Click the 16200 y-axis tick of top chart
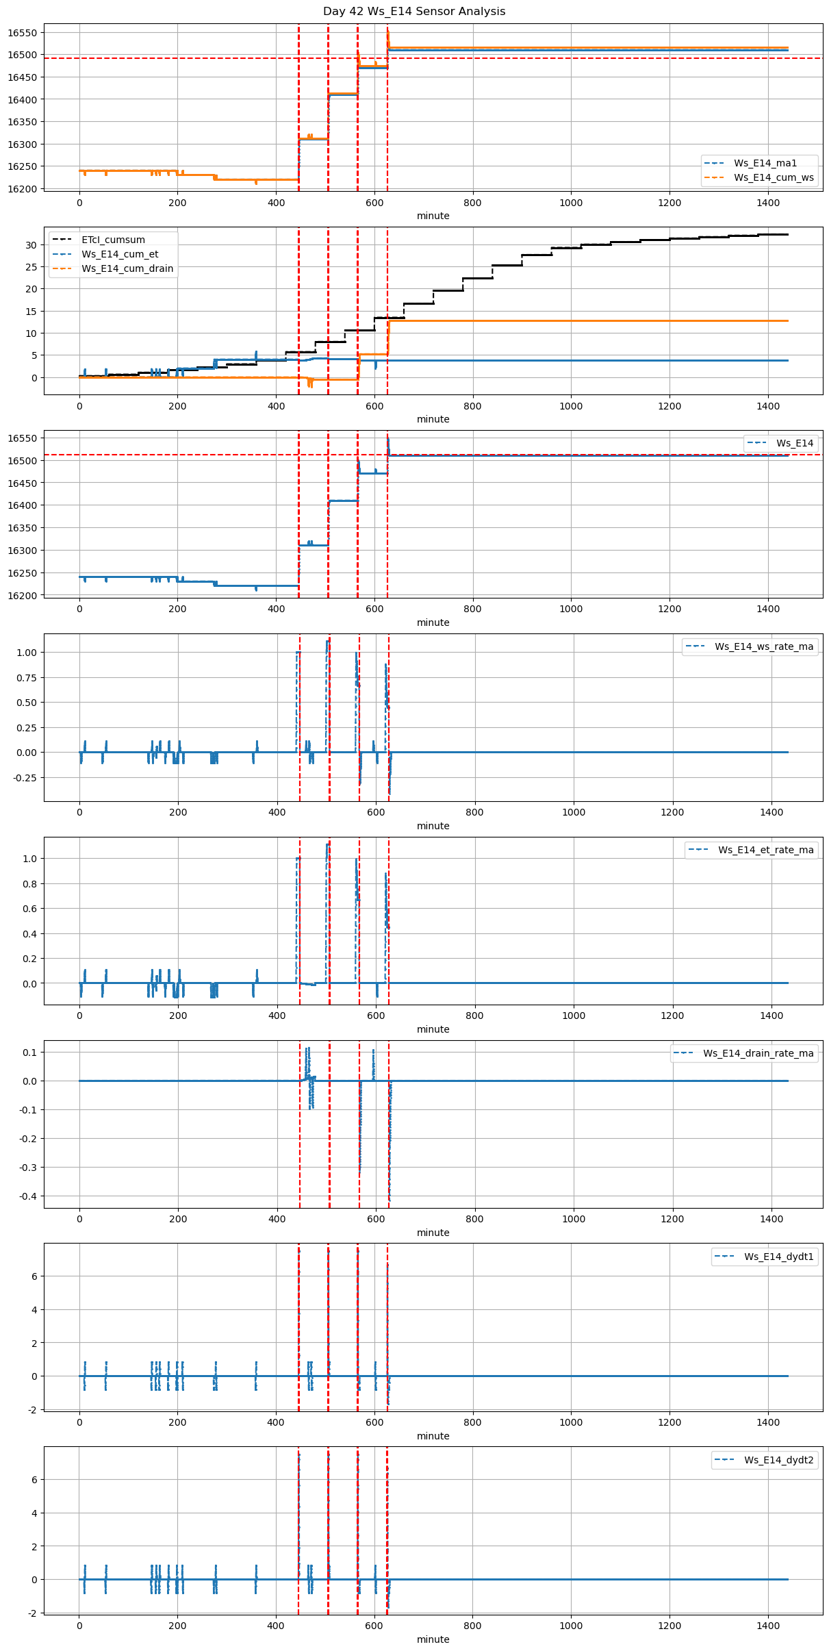The image size is (829, 1651). (23, 188)
